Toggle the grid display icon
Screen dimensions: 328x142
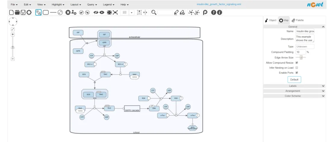pyautogui.click(x=139, y=13)
